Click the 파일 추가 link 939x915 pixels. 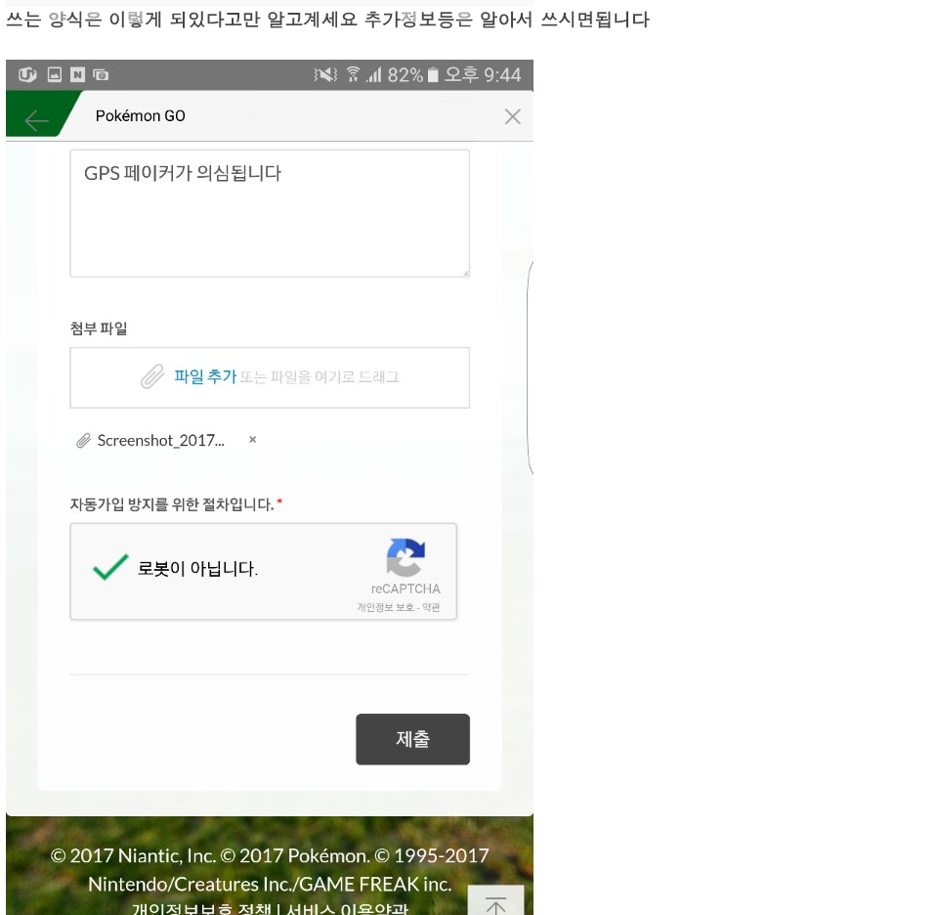[205, 377]
